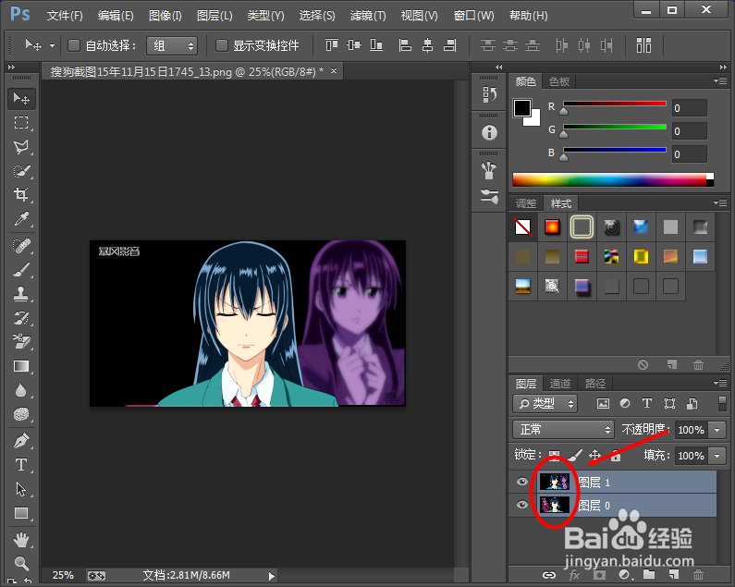735x587 pixels.
Task: Select the Horizontal Type tool
Action: (x=21, y=465)
